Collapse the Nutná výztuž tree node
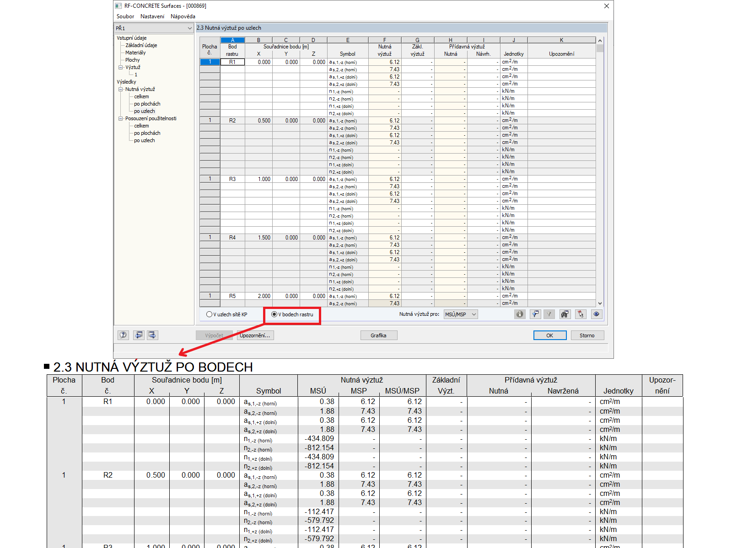The width and height of the screenshot is (732, 548). pos(121,89)
